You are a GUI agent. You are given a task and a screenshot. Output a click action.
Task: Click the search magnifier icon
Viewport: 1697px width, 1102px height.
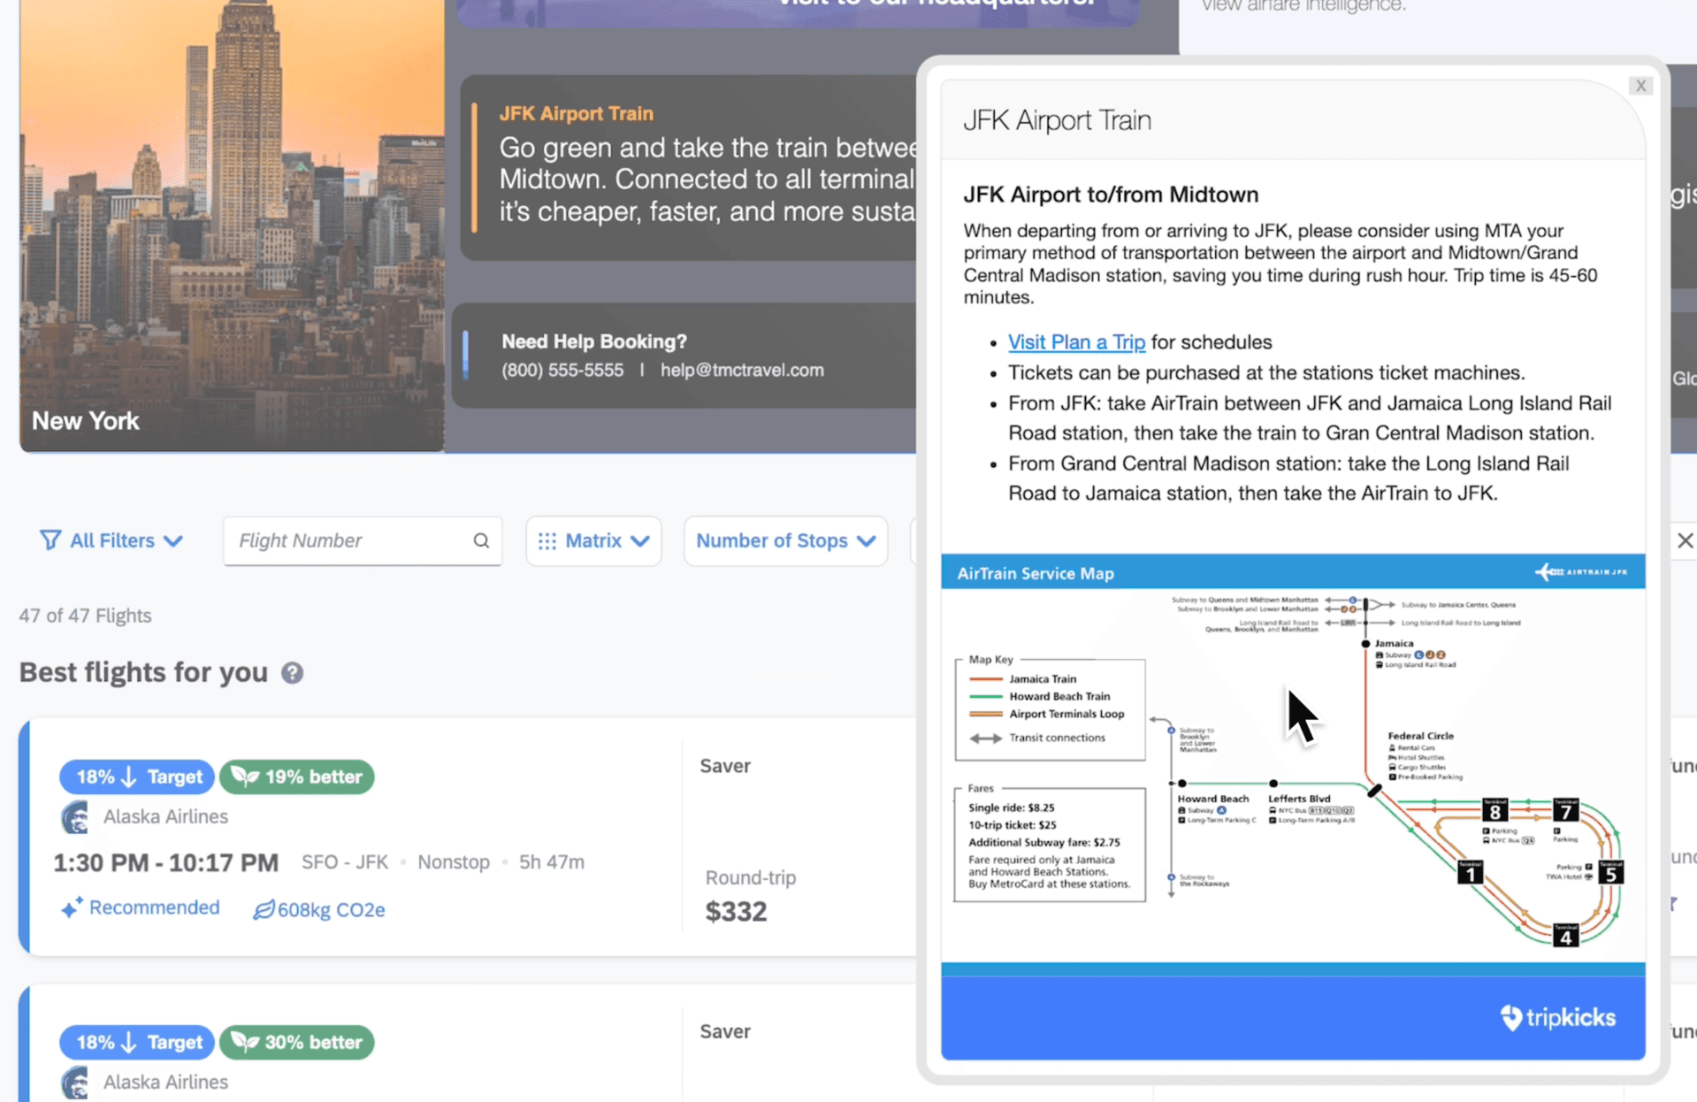tap(481, 540)
